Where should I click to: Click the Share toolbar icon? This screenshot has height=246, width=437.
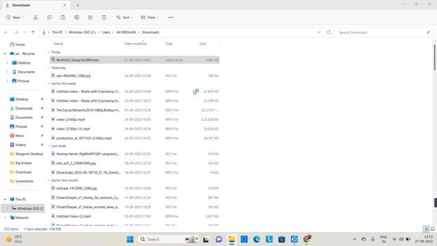(90, 17)
